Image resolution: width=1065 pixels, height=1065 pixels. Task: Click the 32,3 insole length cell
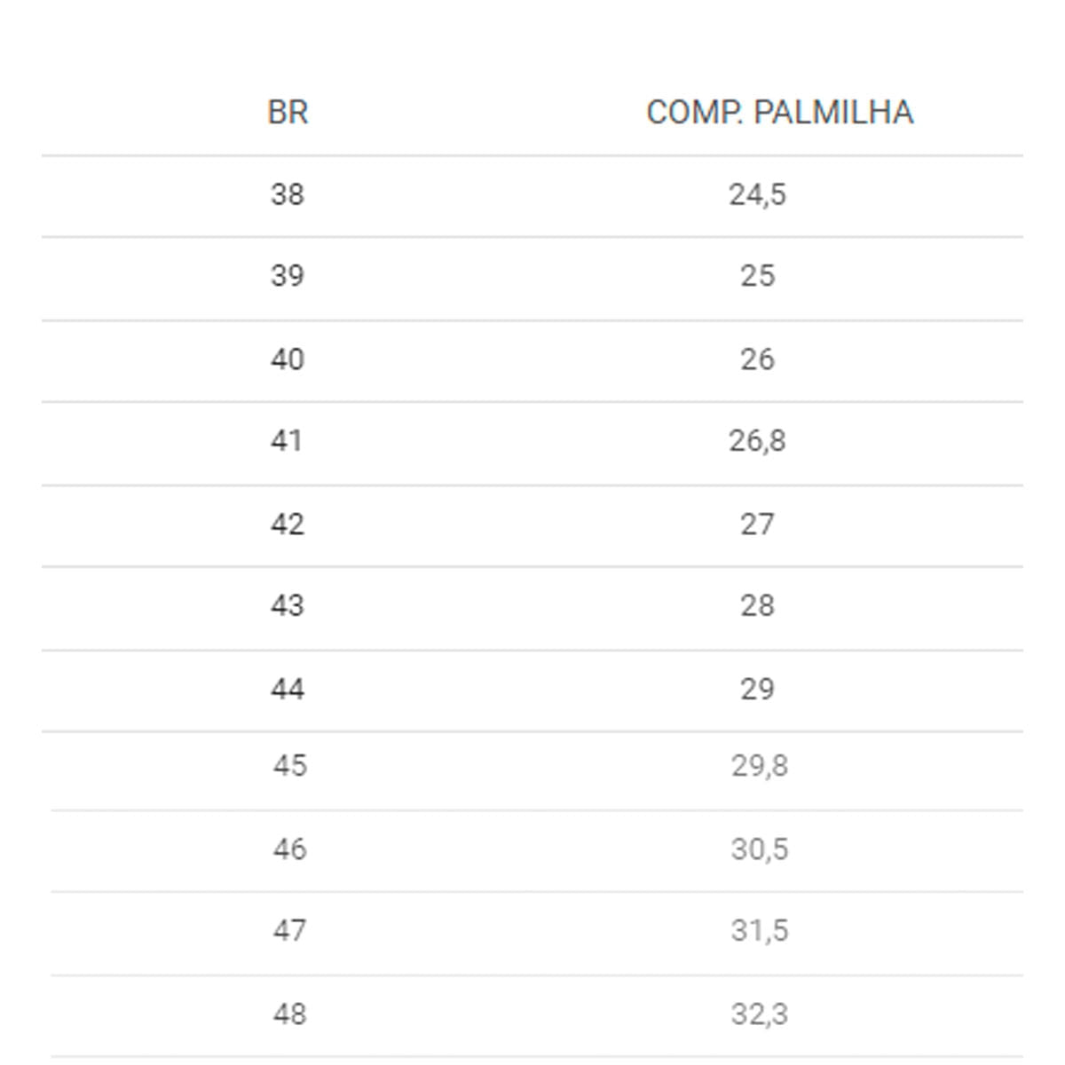pos(759,1014)
